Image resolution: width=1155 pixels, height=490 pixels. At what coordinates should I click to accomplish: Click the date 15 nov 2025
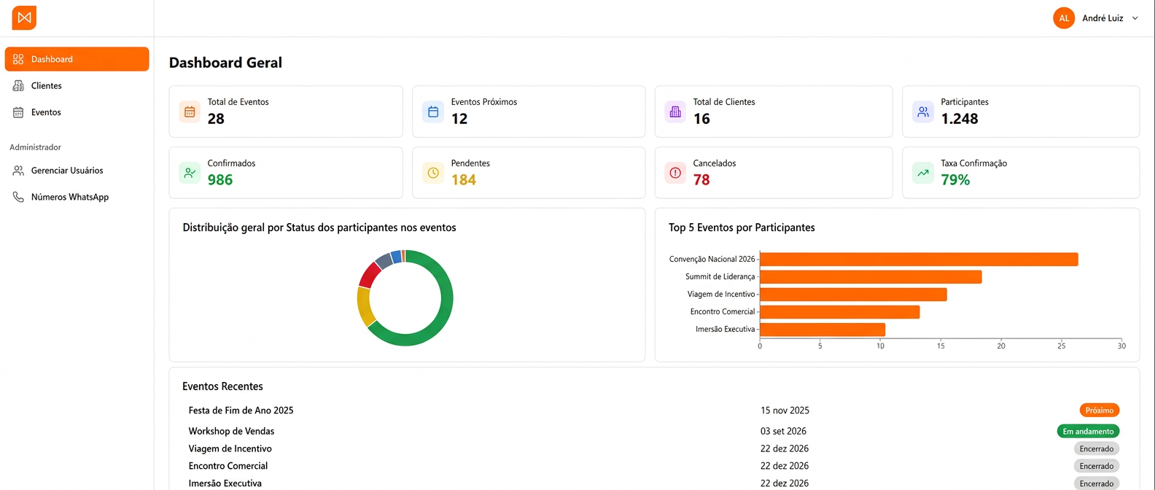[785, 411]
